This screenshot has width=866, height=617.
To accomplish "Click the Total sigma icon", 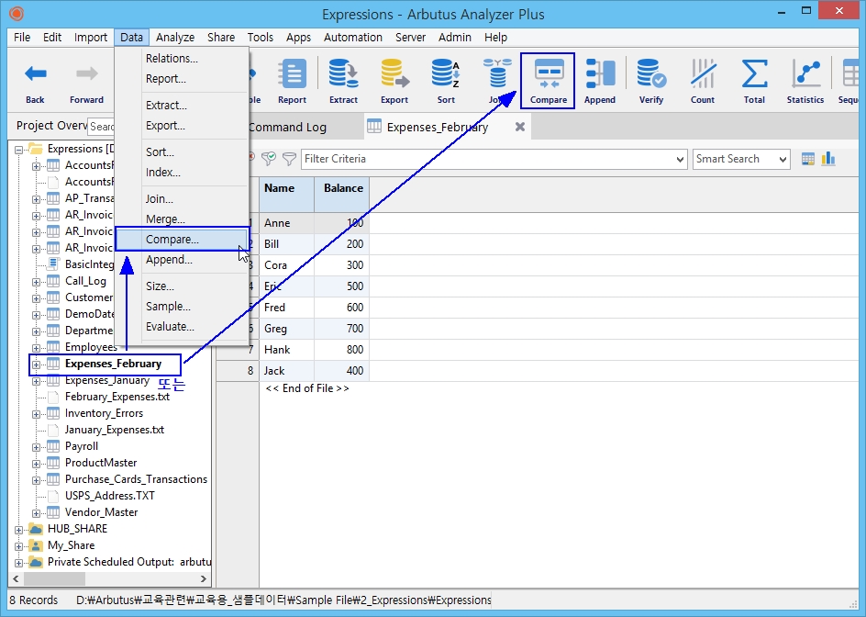I will pos(754,74).
